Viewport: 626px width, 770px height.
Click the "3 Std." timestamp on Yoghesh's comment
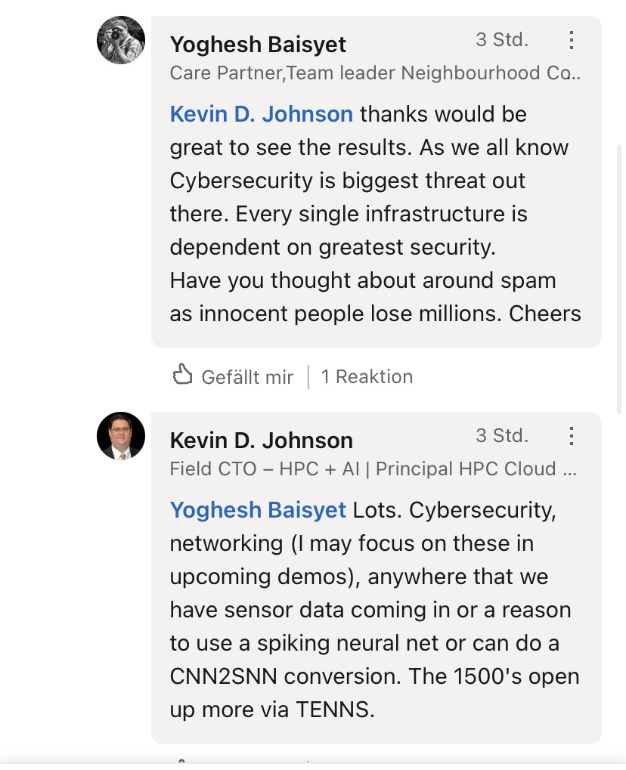(502, 40)
